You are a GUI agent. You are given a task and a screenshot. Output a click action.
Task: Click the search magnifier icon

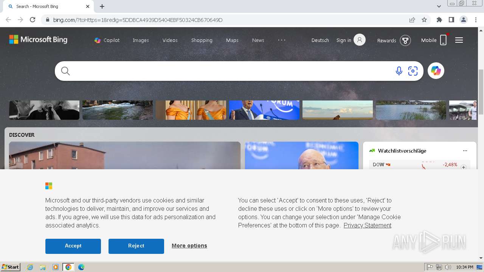[65, 71]
